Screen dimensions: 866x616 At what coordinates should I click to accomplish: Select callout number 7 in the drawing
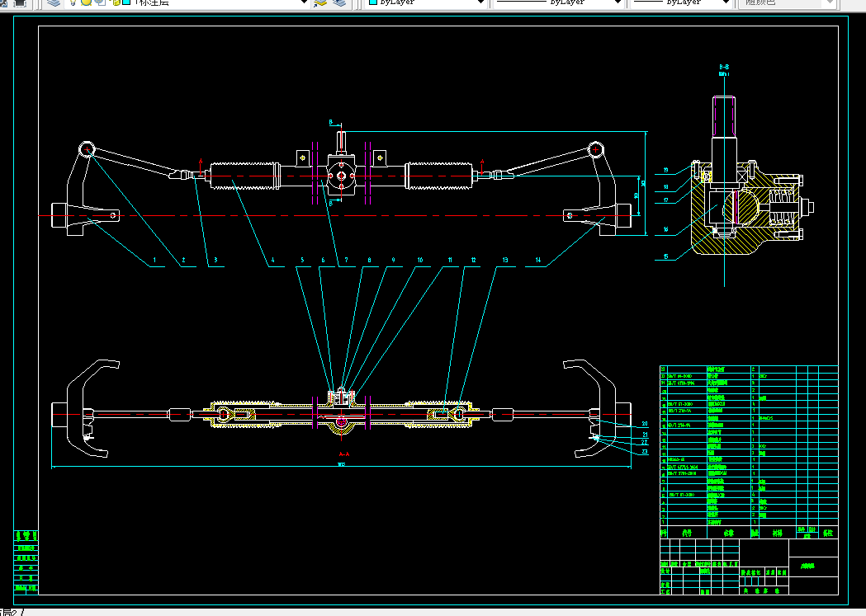pos(346,261)
